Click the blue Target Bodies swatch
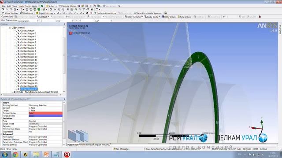 [45, 116]
